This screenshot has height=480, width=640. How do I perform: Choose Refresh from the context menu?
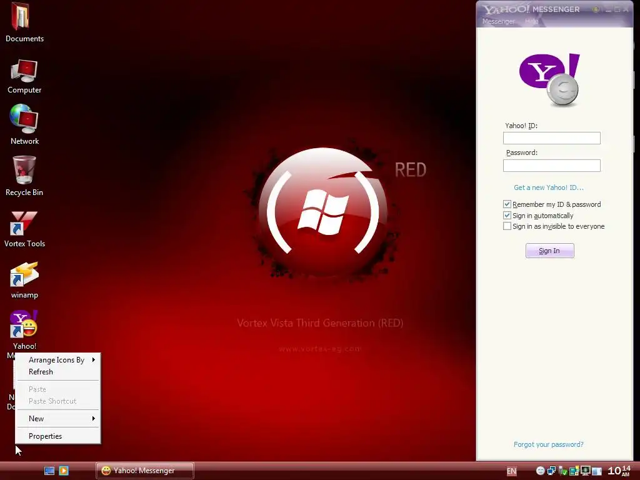tap(58, 372)
